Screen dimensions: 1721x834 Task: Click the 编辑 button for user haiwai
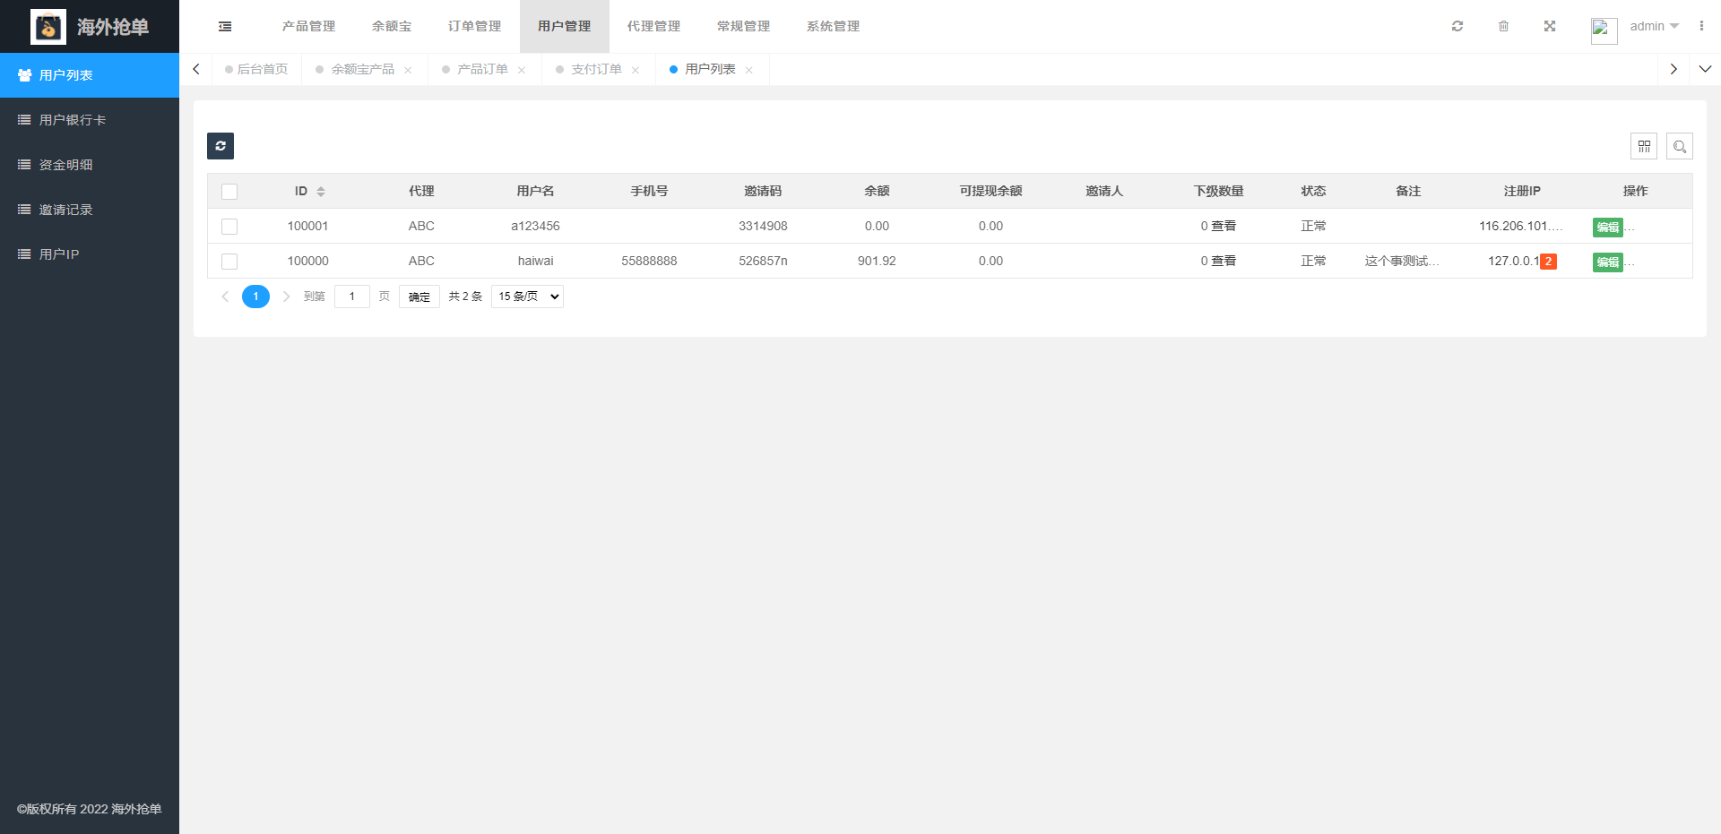point(1607,262)
